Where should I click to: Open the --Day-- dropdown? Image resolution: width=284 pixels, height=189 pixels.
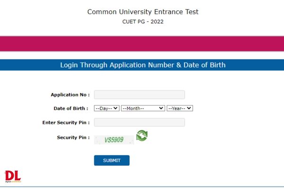pyautogui.click(x=106, y=108)
